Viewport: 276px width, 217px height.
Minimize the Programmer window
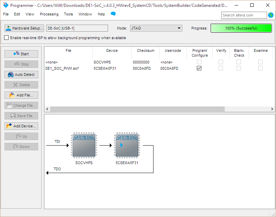click(236, 5)
